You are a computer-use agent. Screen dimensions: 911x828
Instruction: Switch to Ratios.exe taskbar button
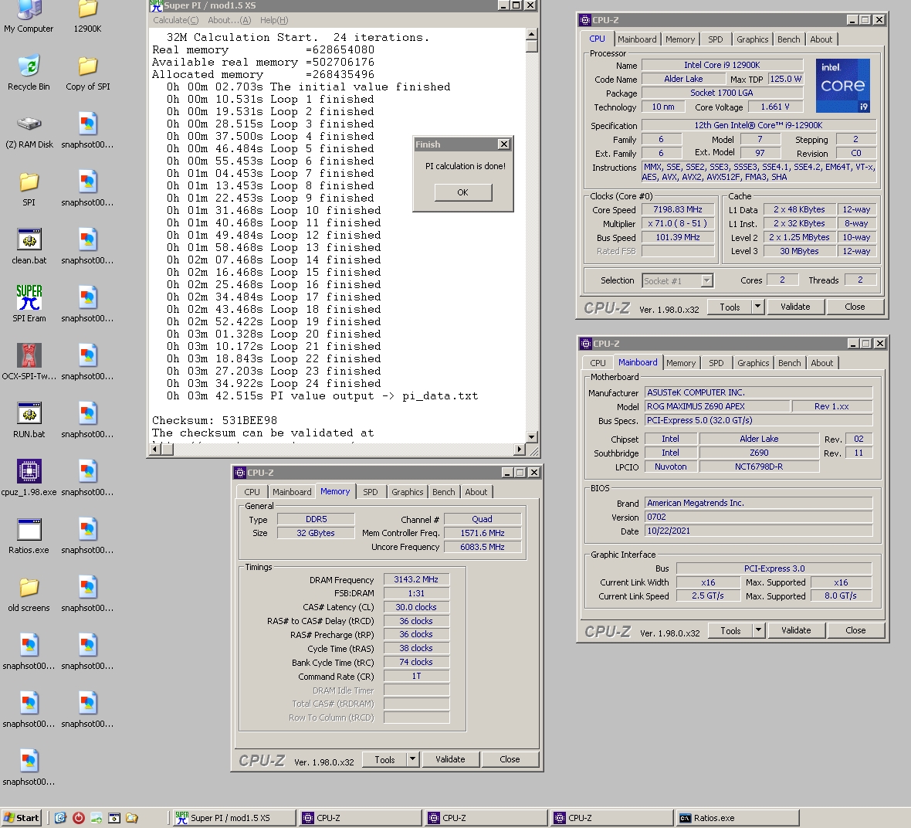coord(737,817)
